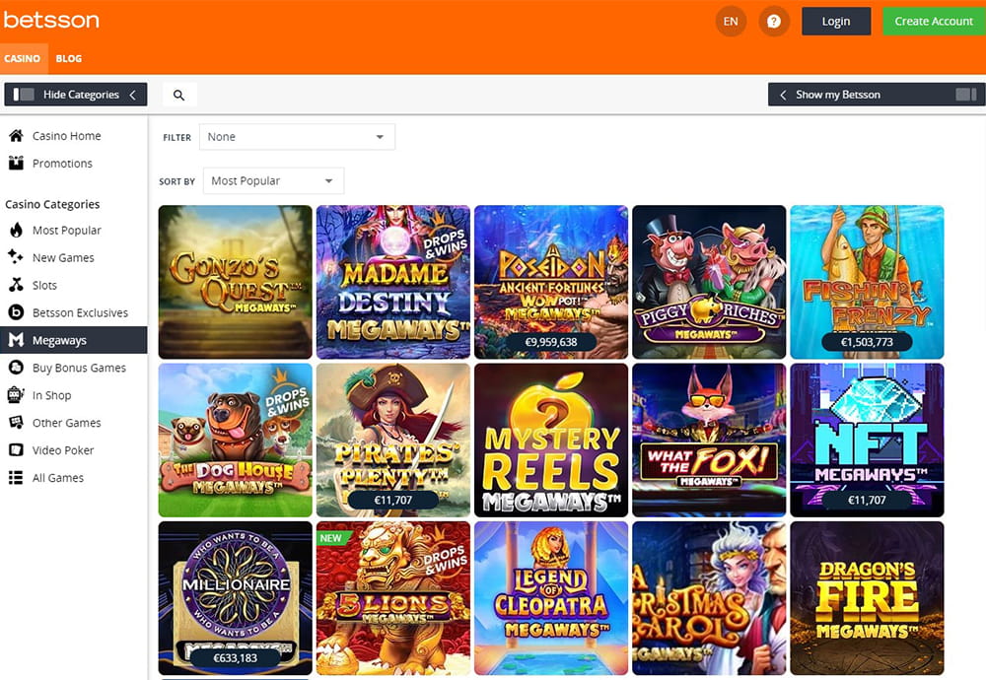The height and width of the screenshot is (680, 986).
Task: Click the New Games sparkle icon
Action: coord(16,257)
